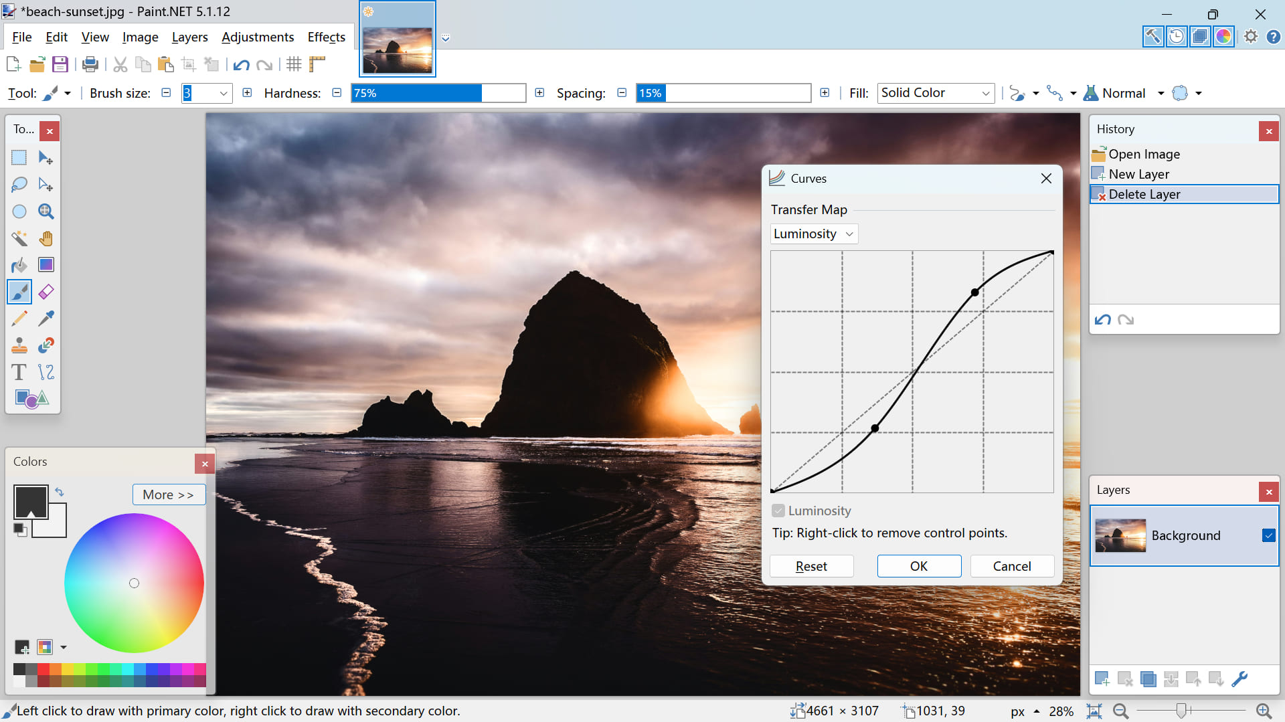Add a new layer in the Layers panel
Viewport: 1285px width, 722px height.
(1102, 678)
